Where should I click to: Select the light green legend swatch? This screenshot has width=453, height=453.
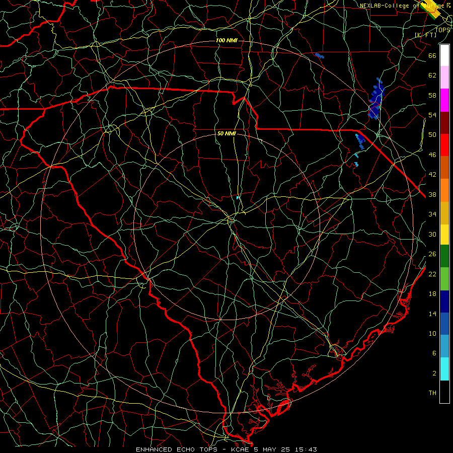[x=444, y=279]
